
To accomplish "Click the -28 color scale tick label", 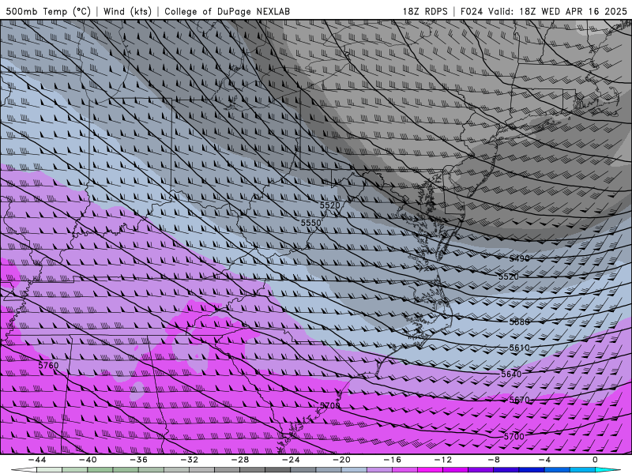I will coord(240,460).
